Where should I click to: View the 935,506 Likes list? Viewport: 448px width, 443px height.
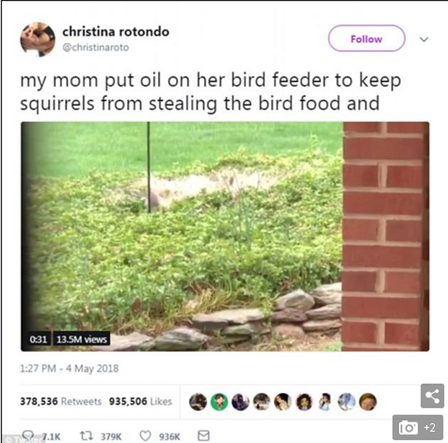click(141, 402)
